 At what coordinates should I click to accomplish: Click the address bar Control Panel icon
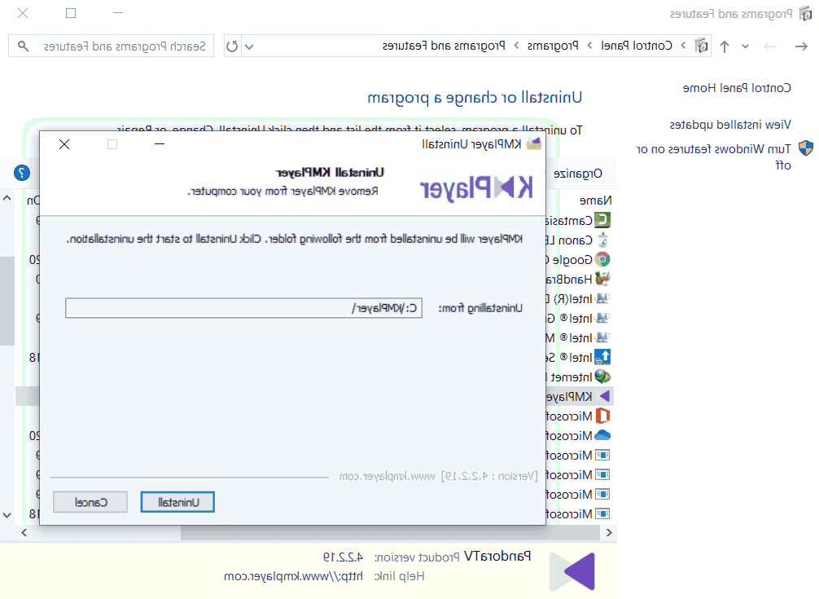click(x=702, y=46)
